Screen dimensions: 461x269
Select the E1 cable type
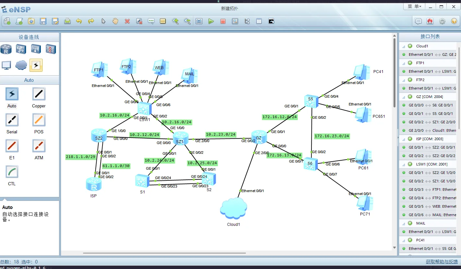click(12, 146)
